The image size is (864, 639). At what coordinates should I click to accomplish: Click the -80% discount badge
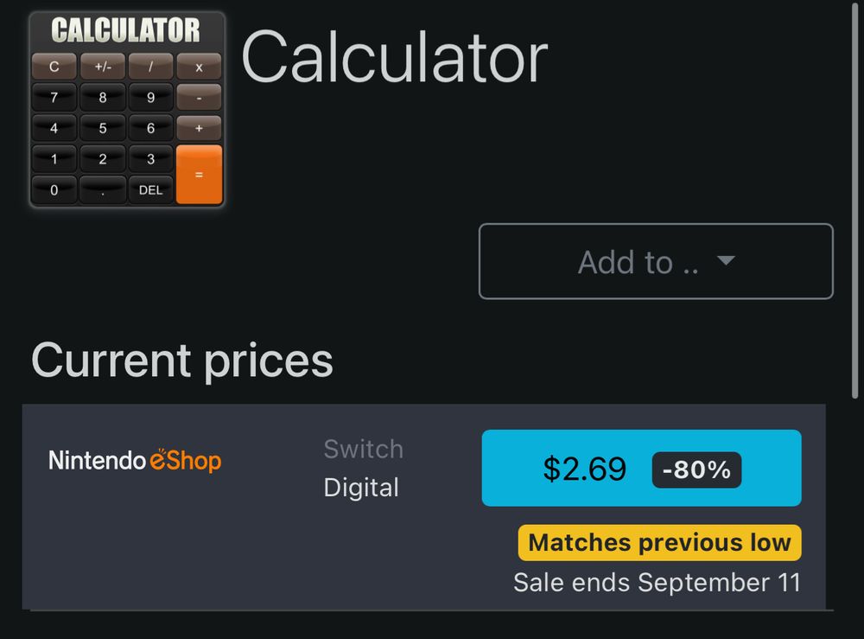coord(696,470)
